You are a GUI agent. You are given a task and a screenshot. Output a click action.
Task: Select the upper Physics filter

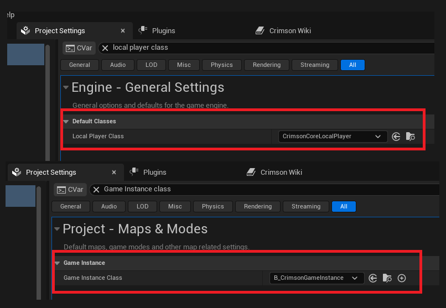221,65
